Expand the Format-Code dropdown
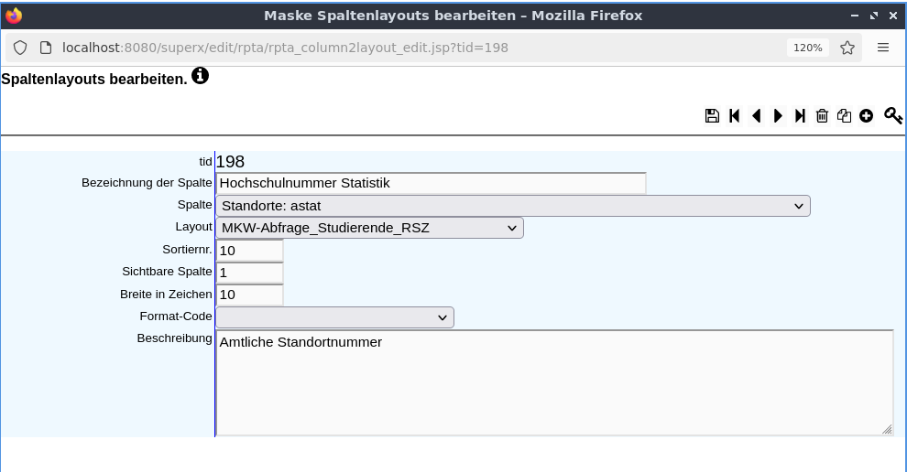This screenshot has width=907, height=472. 335,317
